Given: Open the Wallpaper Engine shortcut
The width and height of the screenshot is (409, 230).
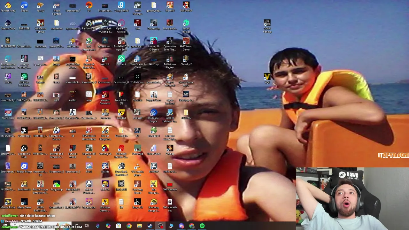Looking at the screenshot, I should [154, 116].
